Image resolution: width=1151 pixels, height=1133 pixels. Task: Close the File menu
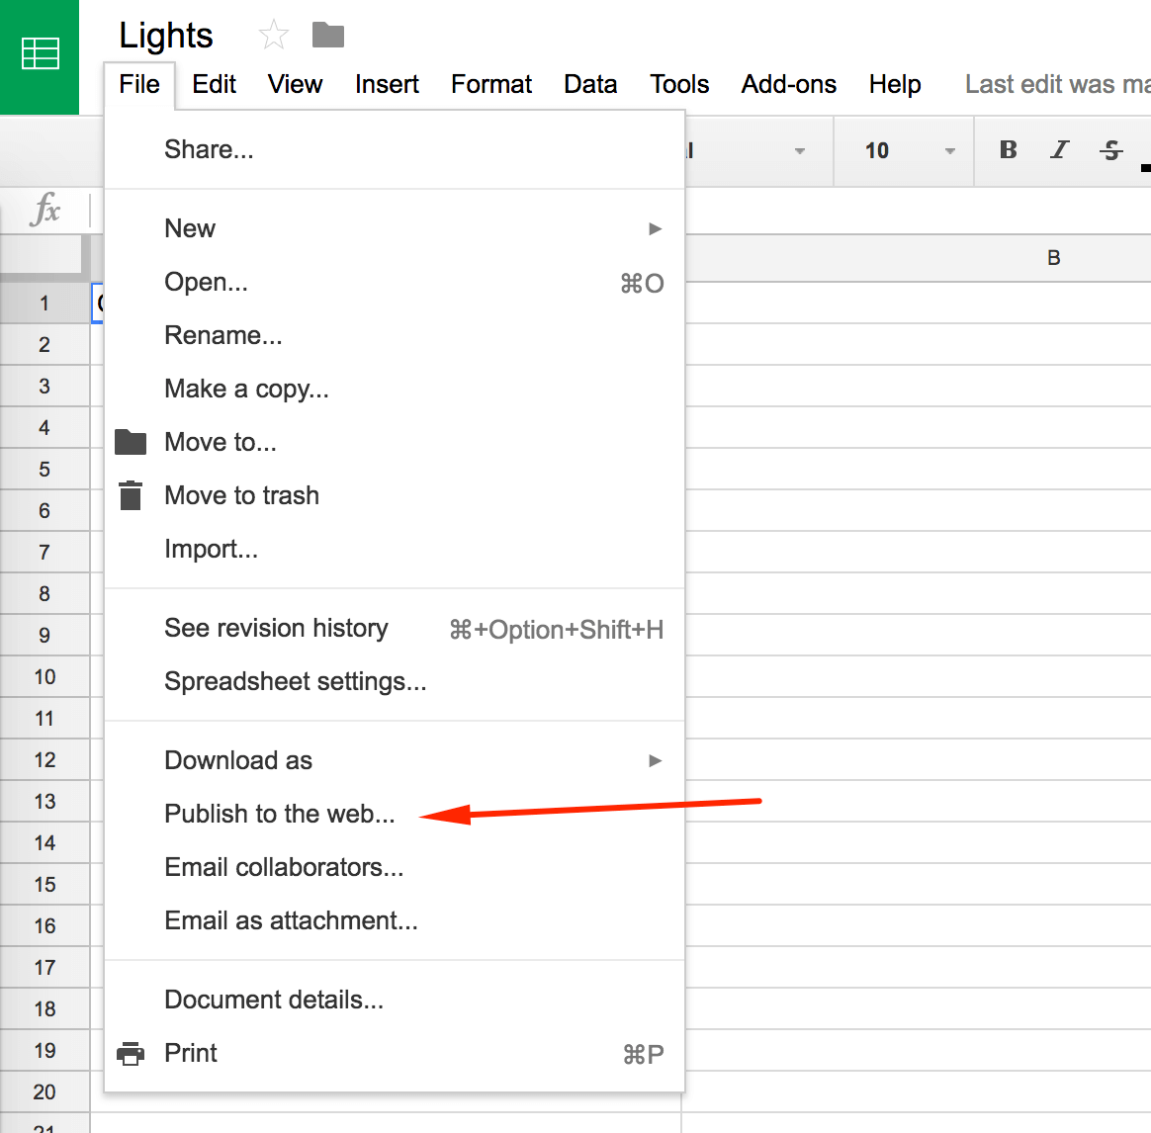click(x=139, y=84)
